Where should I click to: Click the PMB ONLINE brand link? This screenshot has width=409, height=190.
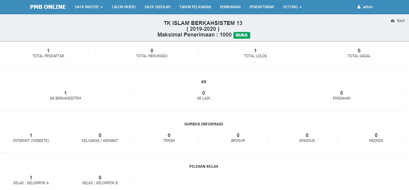(x=48, y=7)
